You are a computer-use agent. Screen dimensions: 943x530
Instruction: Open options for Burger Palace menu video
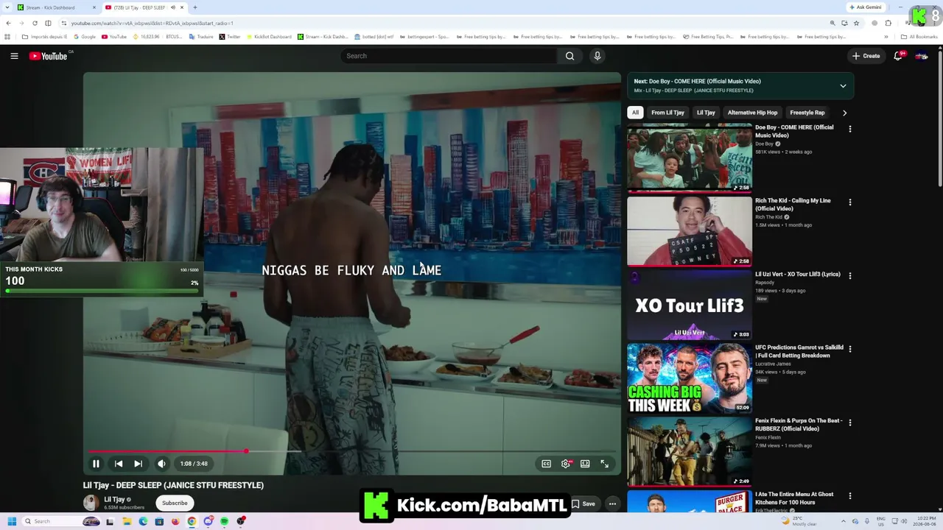[850, 495]
